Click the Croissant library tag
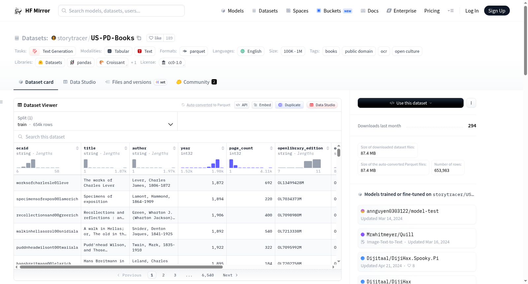 pos(112,62)
